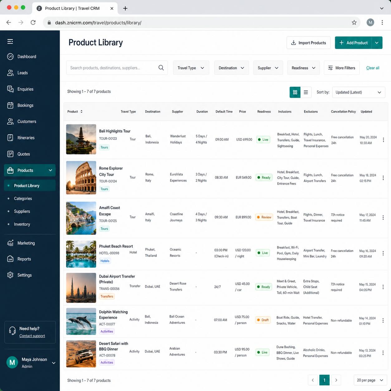
Task: Switch to grid view
Action: (295, 92)
